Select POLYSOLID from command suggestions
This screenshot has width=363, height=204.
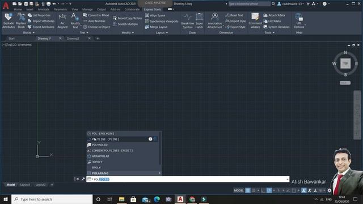[x=124, y=145]
